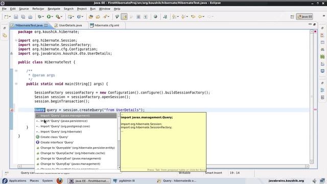Switch to hibernate.cfg.xml tab
The image size is (327, 184).
click(107, 25)
